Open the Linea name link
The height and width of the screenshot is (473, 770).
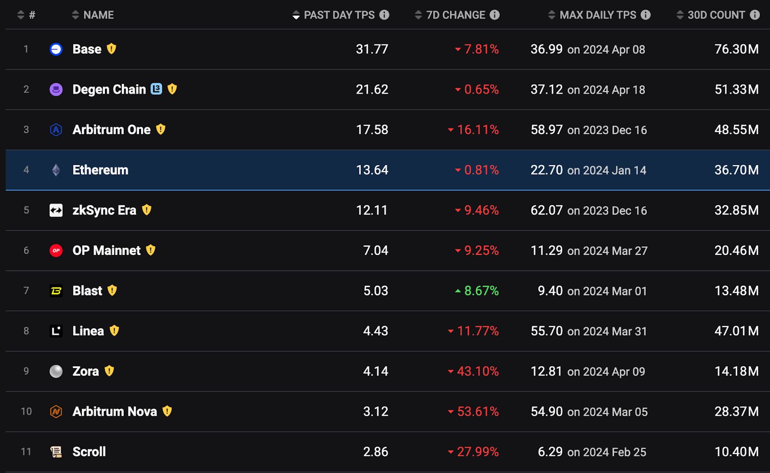point(89,331)
